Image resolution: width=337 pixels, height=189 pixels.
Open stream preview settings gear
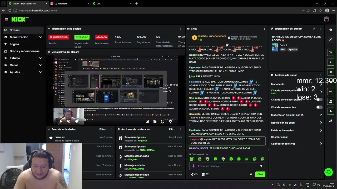pos(170,121)
